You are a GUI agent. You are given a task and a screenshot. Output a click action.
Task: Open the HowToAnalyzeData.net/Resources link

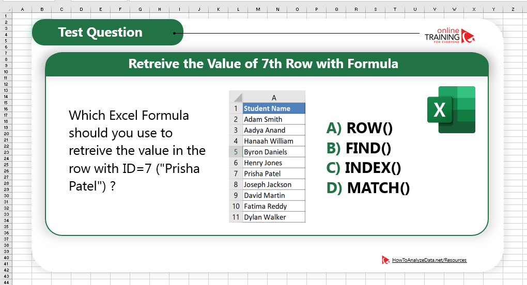[x=429, y=260]
